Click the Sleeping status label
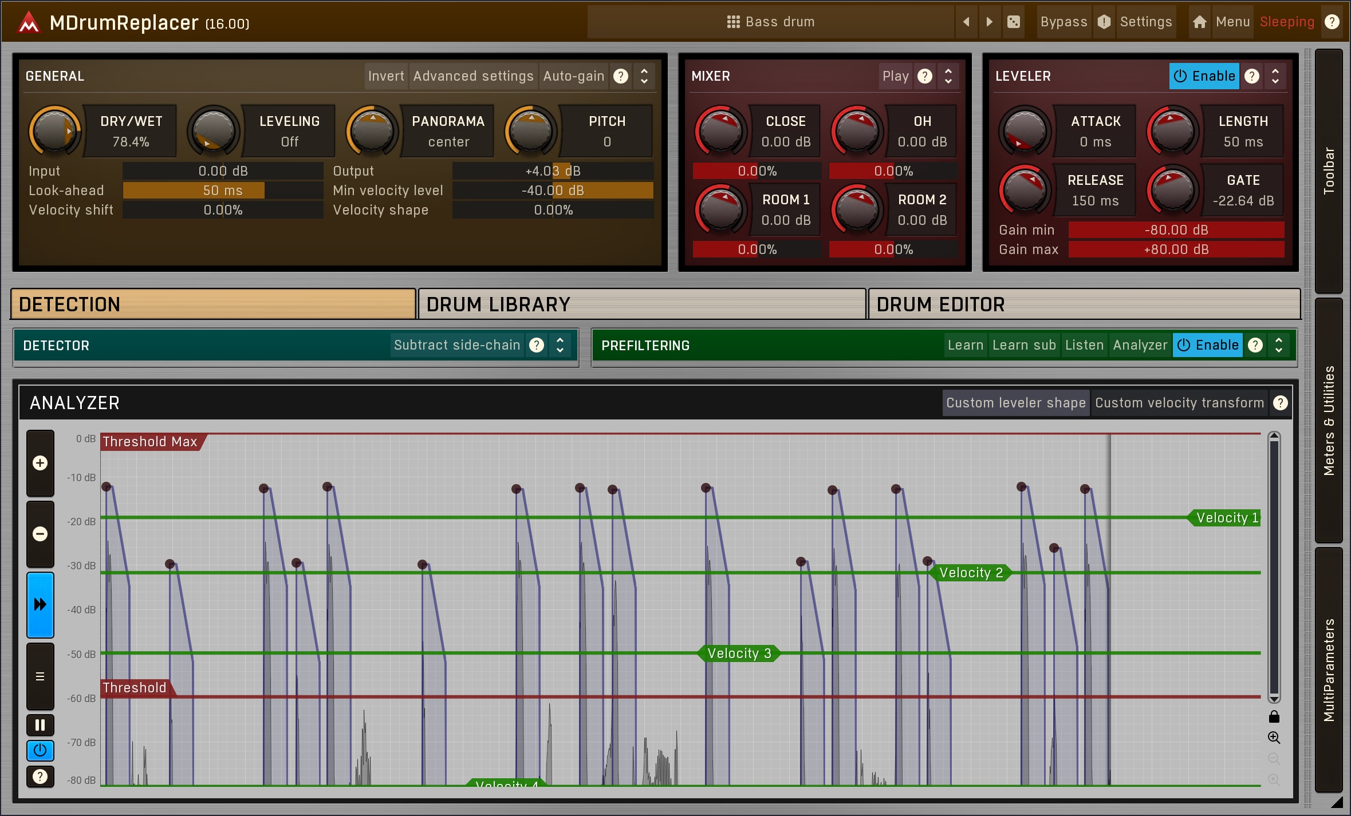Screen dimensions: 1351x816 1286,22
